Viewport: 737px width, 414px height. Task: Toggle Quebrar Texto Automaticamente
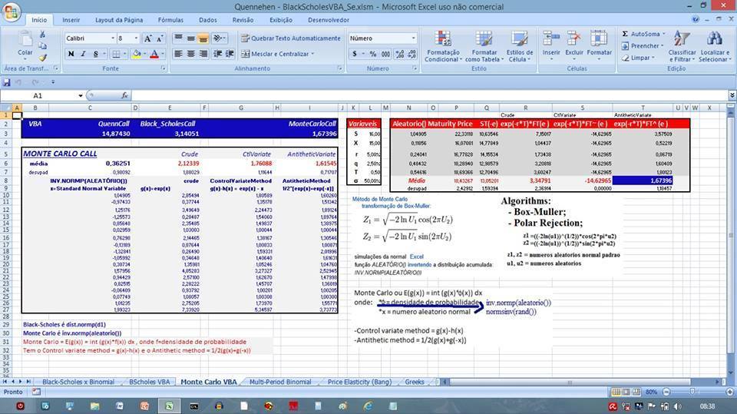click(290, 38)
